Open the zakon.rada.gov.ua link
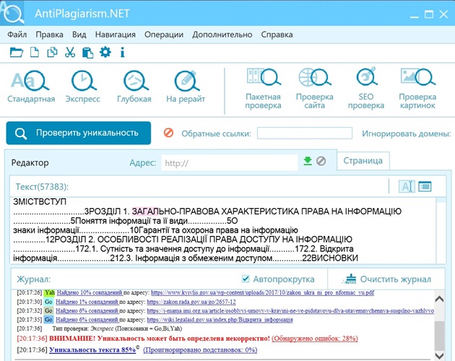Image resolution: width=455 pixels, height=361 pixels. [191, 302]
